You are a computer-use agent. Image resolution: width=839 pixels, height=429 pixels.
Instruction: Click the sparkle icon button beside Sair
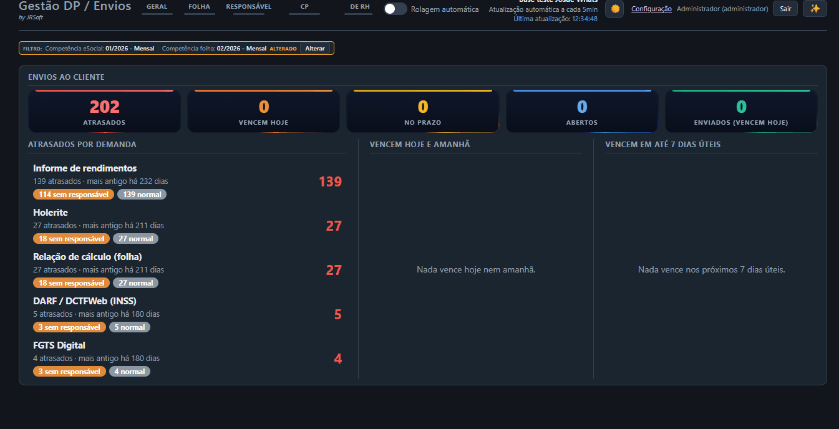point(815,9)
